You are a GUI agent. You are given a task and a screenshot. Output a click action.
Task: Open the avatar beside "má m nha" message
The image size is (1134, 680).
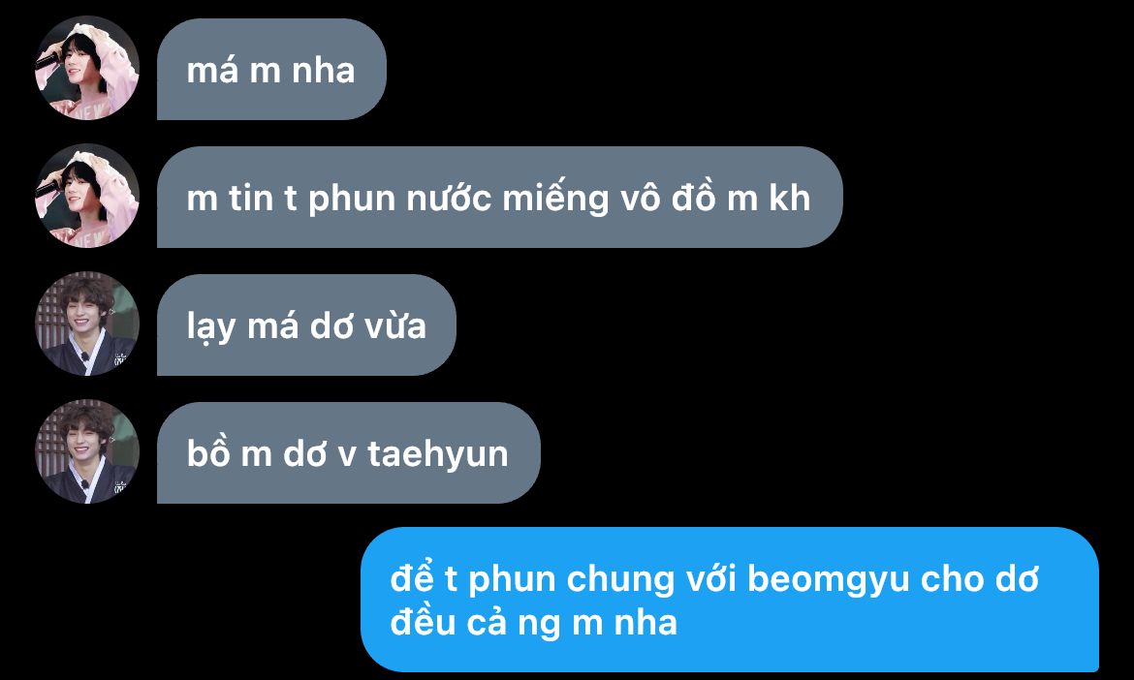[87, 68]
